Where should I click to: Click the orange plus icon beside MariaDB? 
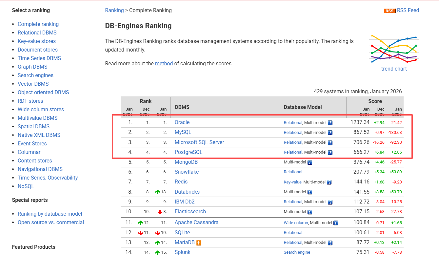click(x=198, y=243)
